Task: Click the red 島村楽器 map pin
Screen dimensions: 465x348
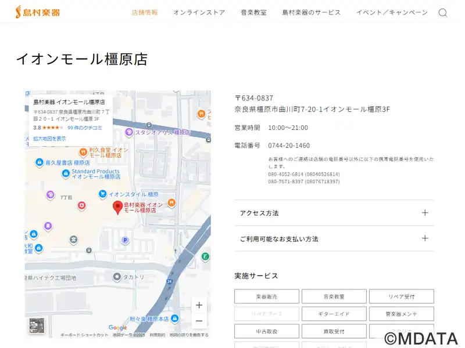Action: point(118,208)
